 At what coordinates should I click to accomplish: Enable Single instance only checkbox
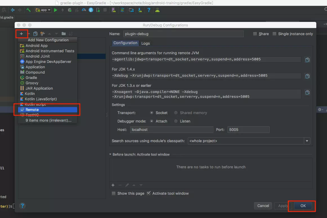click(x=274, y=34)
